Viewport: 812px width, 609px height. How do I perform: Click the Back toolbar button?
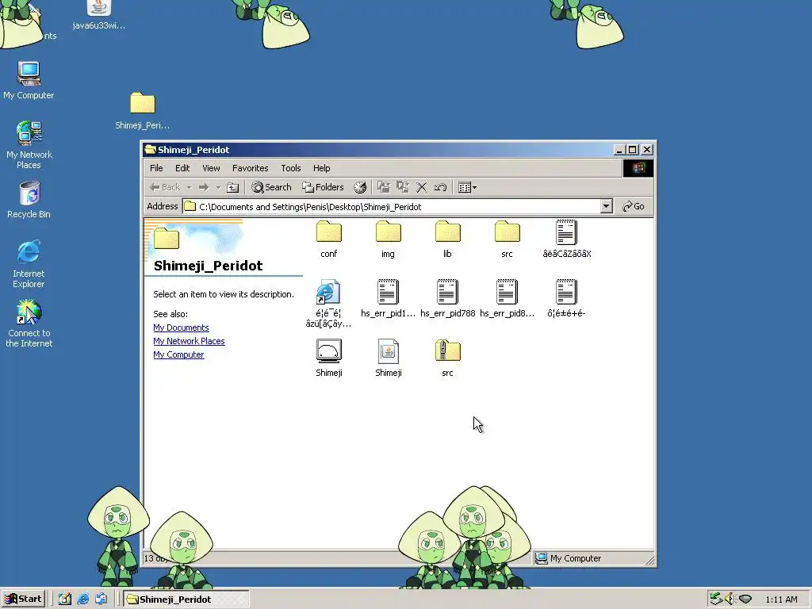point(165,187)
